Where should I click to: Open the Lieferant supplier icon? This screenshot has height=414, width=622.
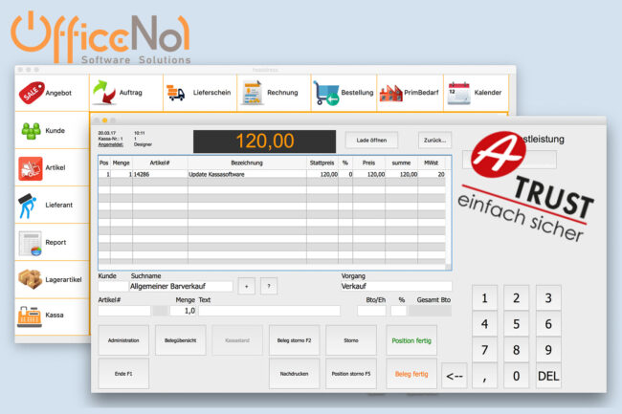(29, 205)
